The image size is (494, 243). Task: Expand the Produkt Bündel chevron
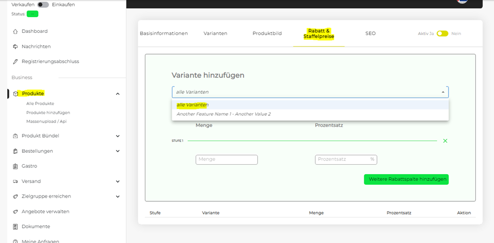[118, 136]
